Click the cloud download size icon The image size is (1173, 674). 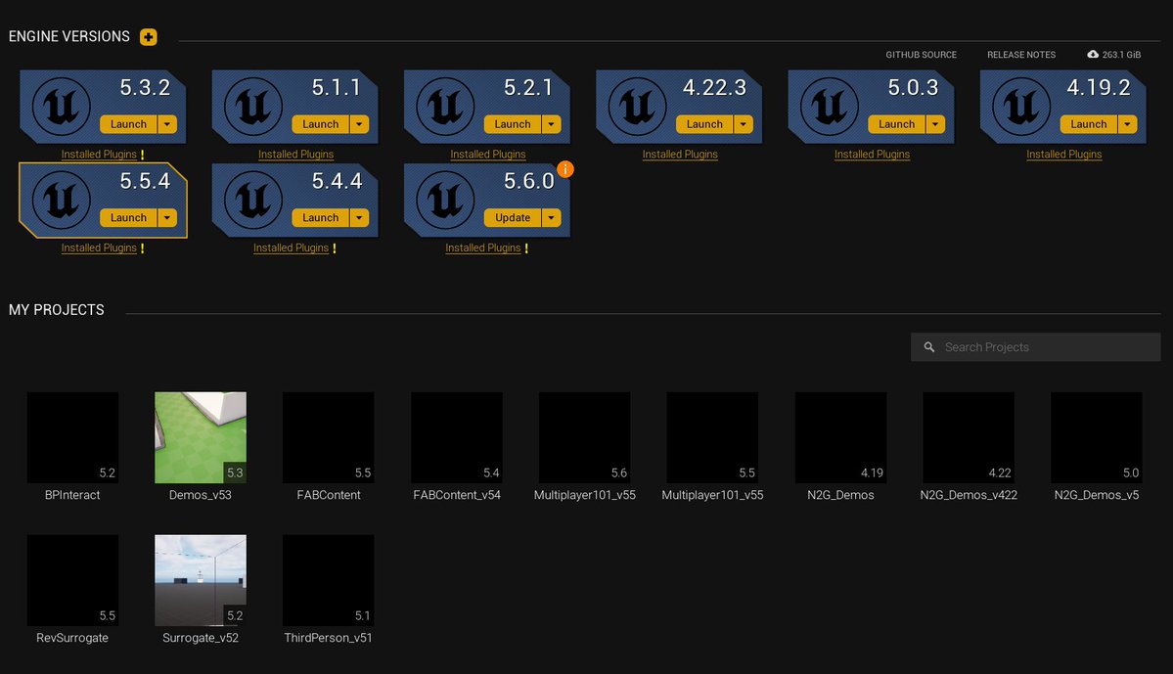tap(1093, 55)
